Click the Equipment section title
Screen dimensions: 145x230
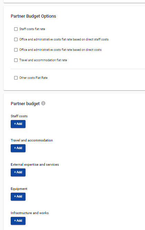(x=19, y=189)
